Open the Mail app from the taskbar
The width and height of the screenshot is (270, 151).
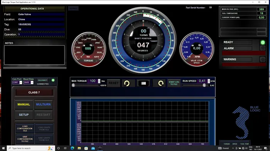click(93, 148)
